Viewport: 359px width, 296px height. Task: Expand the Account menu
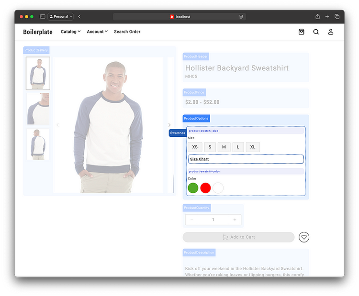click(x=97, y=32)
